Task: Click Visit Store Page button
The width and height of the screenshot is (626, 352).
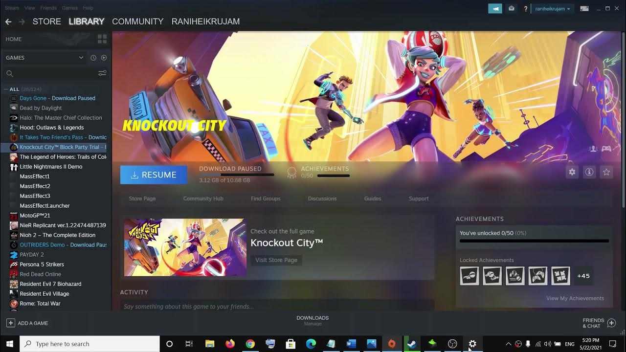Action: tap(276, 260)
